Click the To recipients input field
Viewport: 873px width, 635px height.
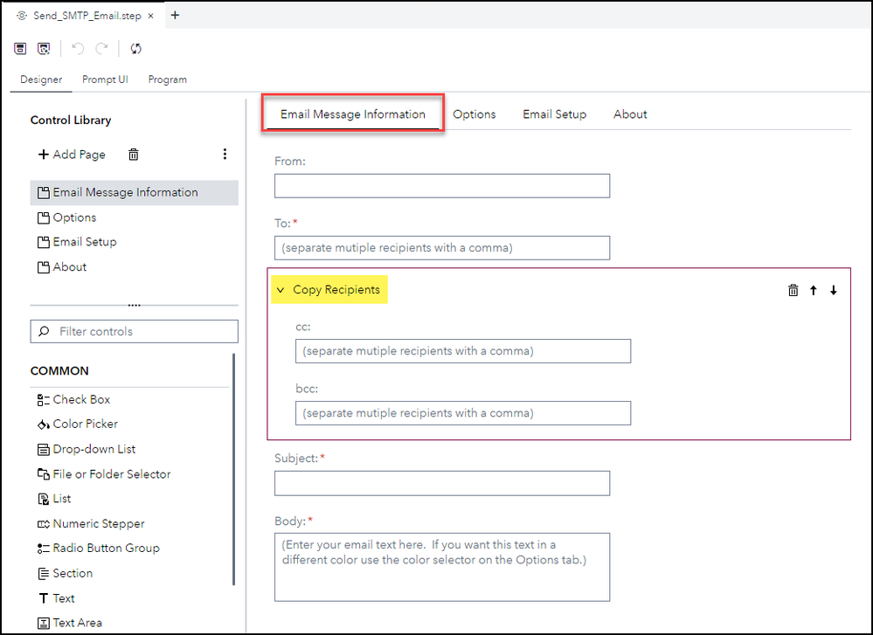coord(442,248)
